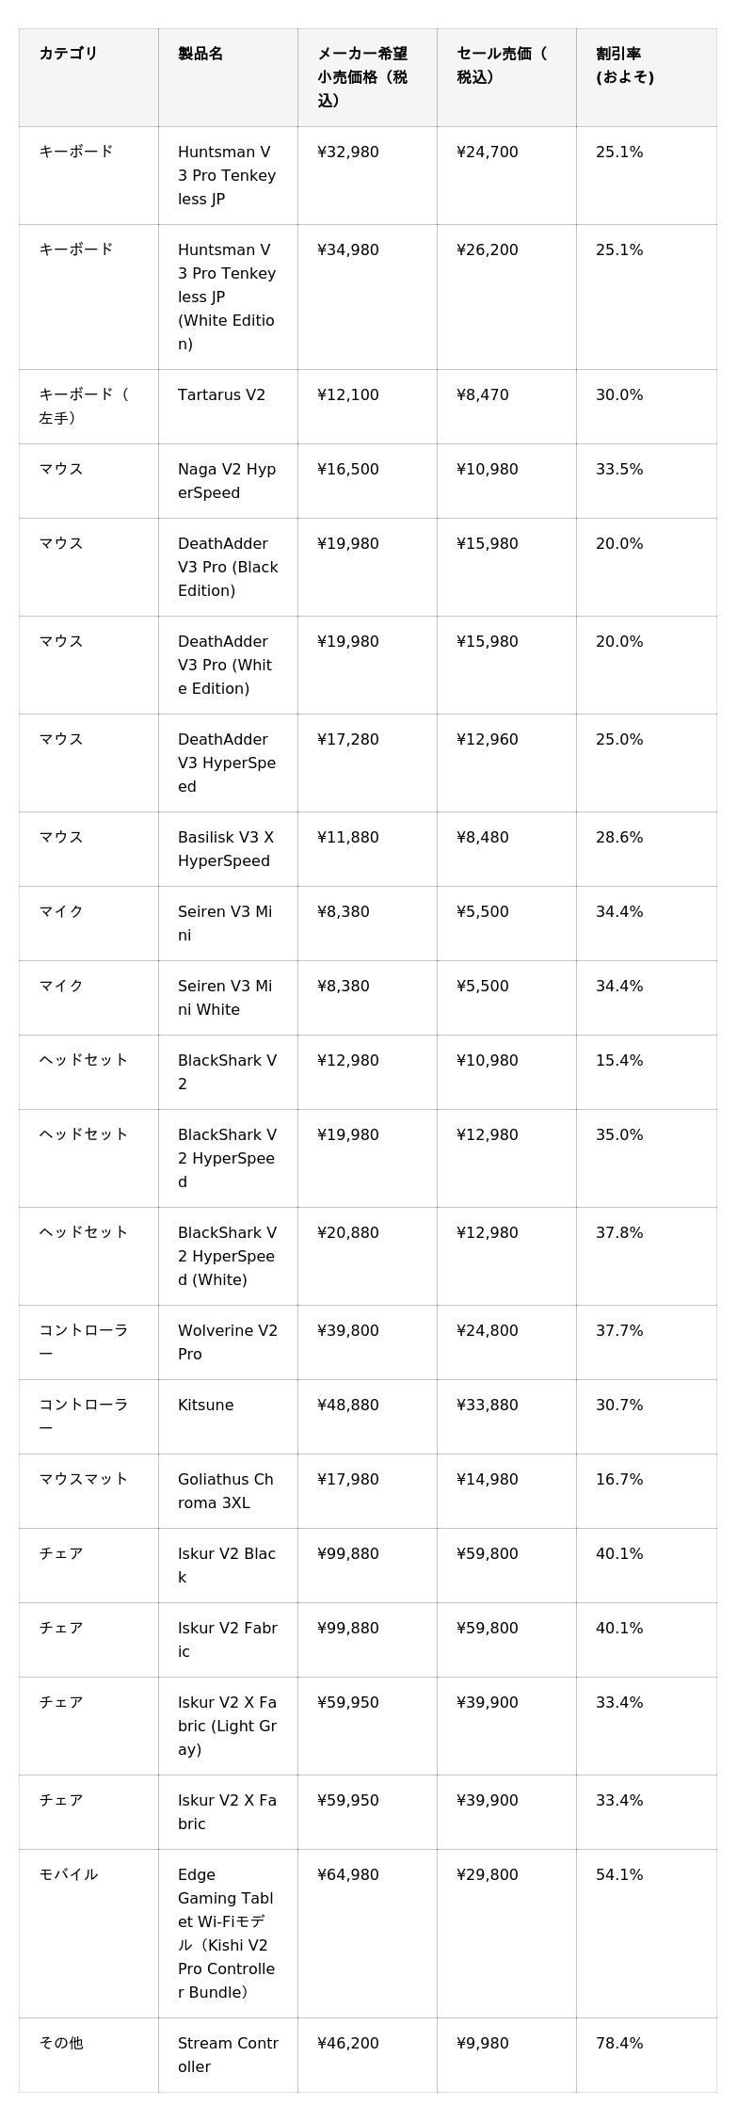Viewport: 753px width, 2121px height.
Task: Select the モバイル category cell
Action: (x=69, y=1875)
